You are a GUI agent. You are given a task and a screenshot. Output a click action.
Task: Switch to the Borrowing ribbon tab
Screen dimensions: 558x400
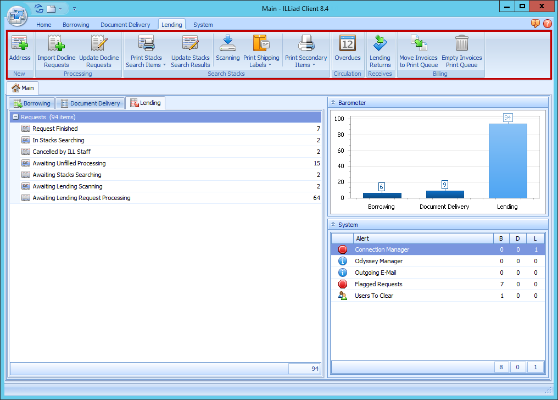pos(76,24)
